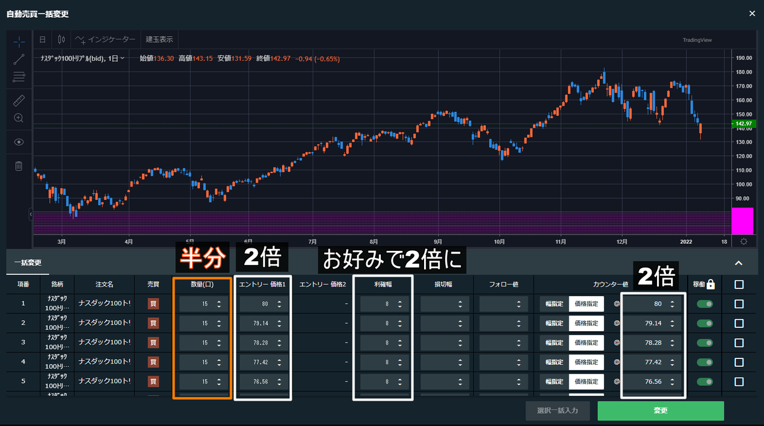The image size is (764, 426).
Task: Collapse the 一括変更 panel with the chevron
Action: (739, 263)
